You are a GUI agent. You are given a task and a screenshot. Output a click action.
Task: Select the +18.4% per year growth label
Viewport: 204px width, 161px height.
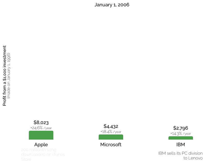111,132
